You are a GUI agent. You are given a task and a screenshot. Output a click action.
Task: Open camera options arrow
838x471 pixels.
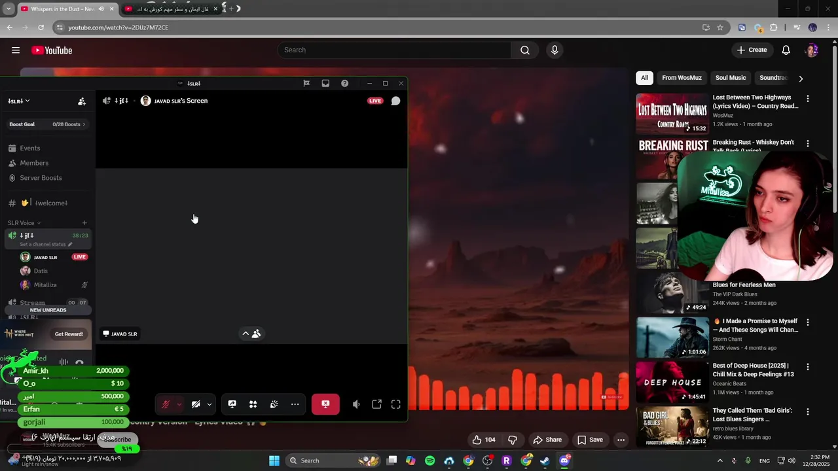[x=209, y=404]
